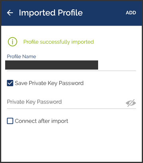
Task: Click the "Profile successfully imported" message
Action: click(58, 42)
